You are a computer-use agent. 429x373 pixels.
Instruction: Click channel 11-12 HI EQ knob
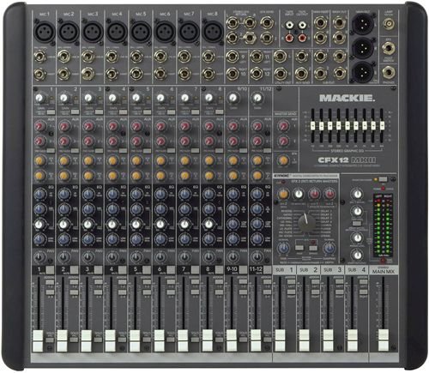[257, 195]
